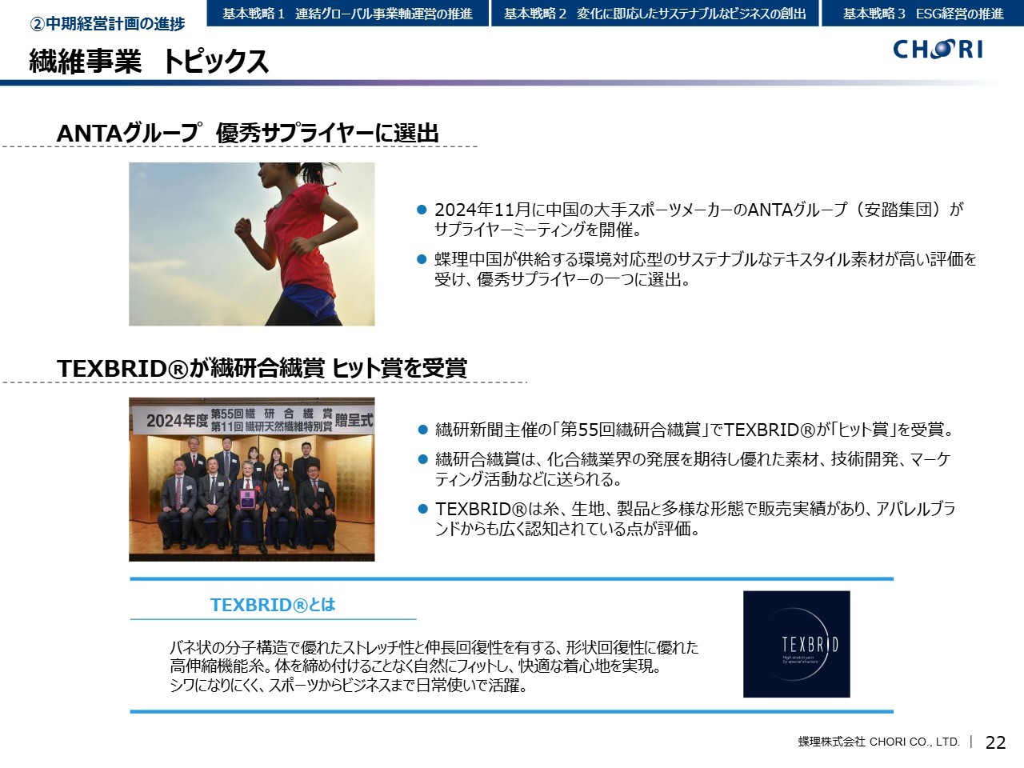Click the running woman photo
The height and width of the screenshot is (768, 1024).
(x=251, y=244)
